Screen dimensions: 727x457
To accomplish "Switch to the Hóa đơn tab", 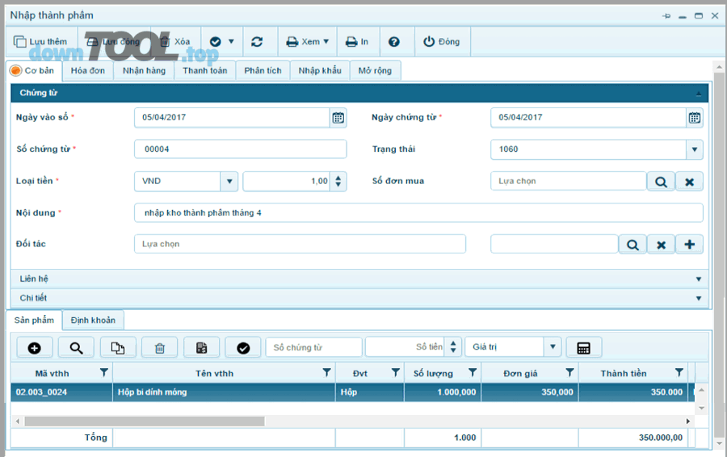I will coord(87,71).
